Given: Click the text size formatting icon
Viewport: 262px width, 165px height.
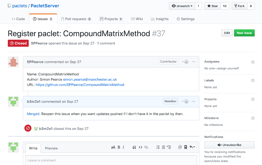Looking at the screenshot, I should [x=113, y=147].
